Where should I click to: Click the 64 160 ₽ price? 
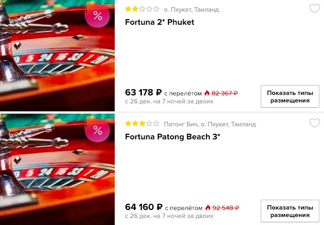pyautogui.click(x=144, y=207)
